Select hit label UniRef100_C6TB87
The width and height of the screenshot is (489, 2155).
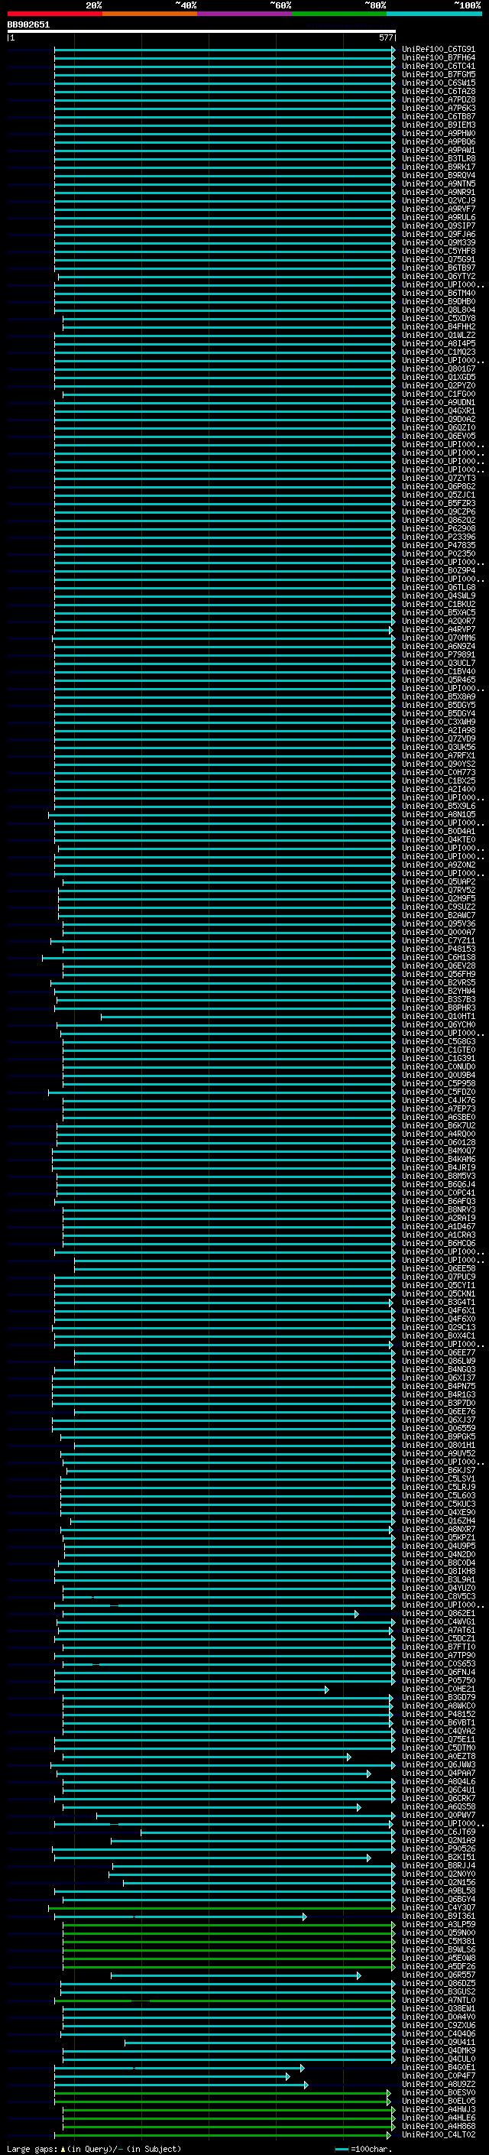pyautogui.click(x=439, y=117)
